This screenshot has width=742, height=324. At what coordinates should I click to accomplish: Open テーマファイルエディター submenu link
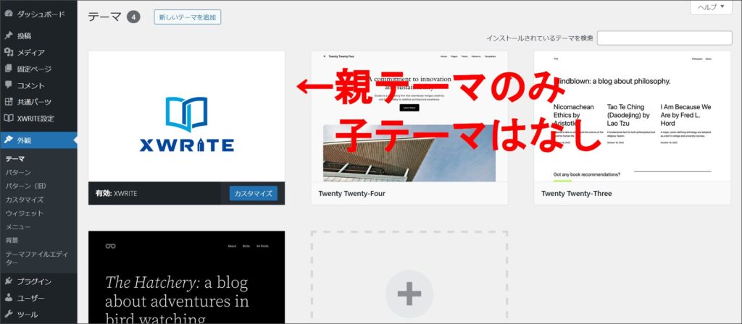pos(37,258)
